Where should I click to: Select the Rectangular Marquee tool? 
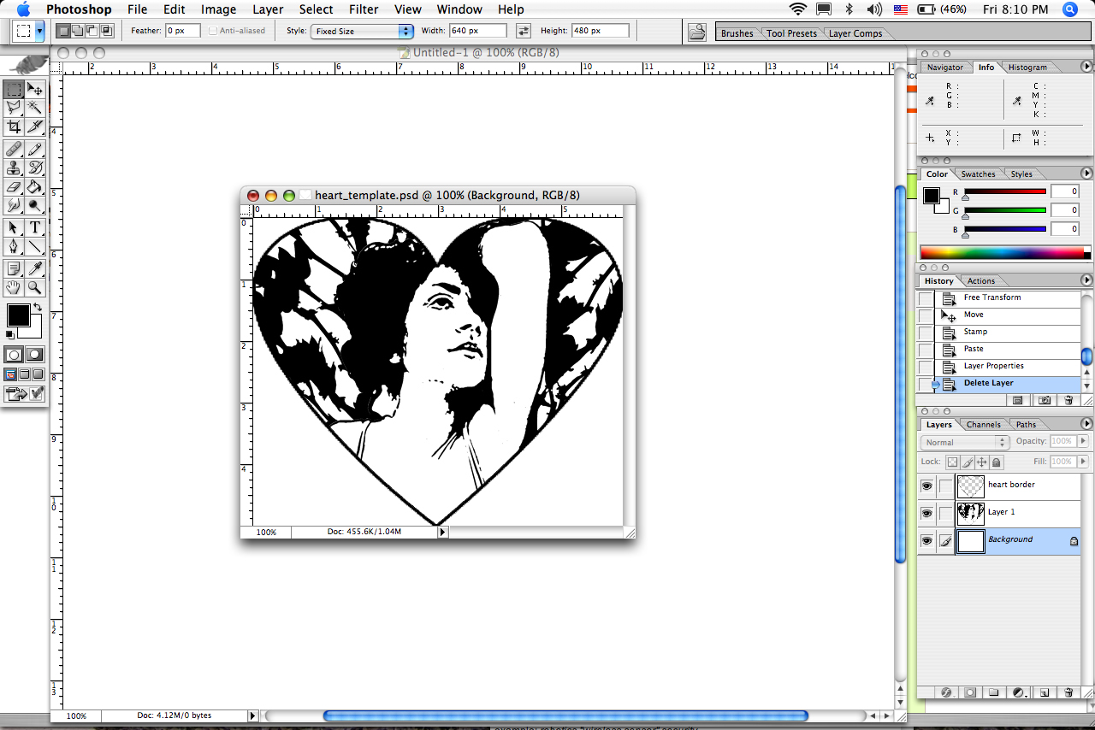click(x=14, y=88)
